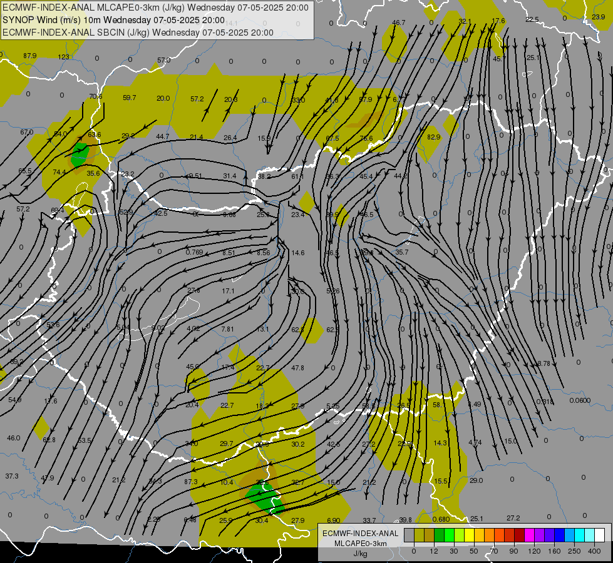Image resolution: width=613 pixels, height=563 pixels.
Task: Click the MLCAPE0-3km analysis title line
Action: point(155,8)
